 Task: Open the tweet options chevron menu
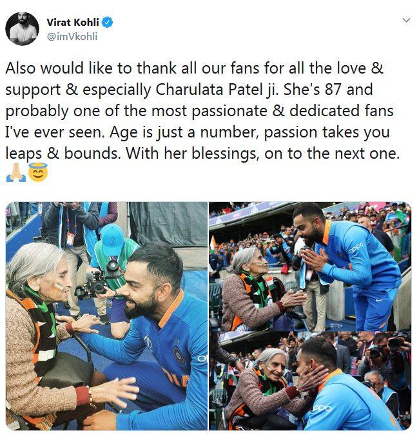pyautogui.click(x=406, y=20)
